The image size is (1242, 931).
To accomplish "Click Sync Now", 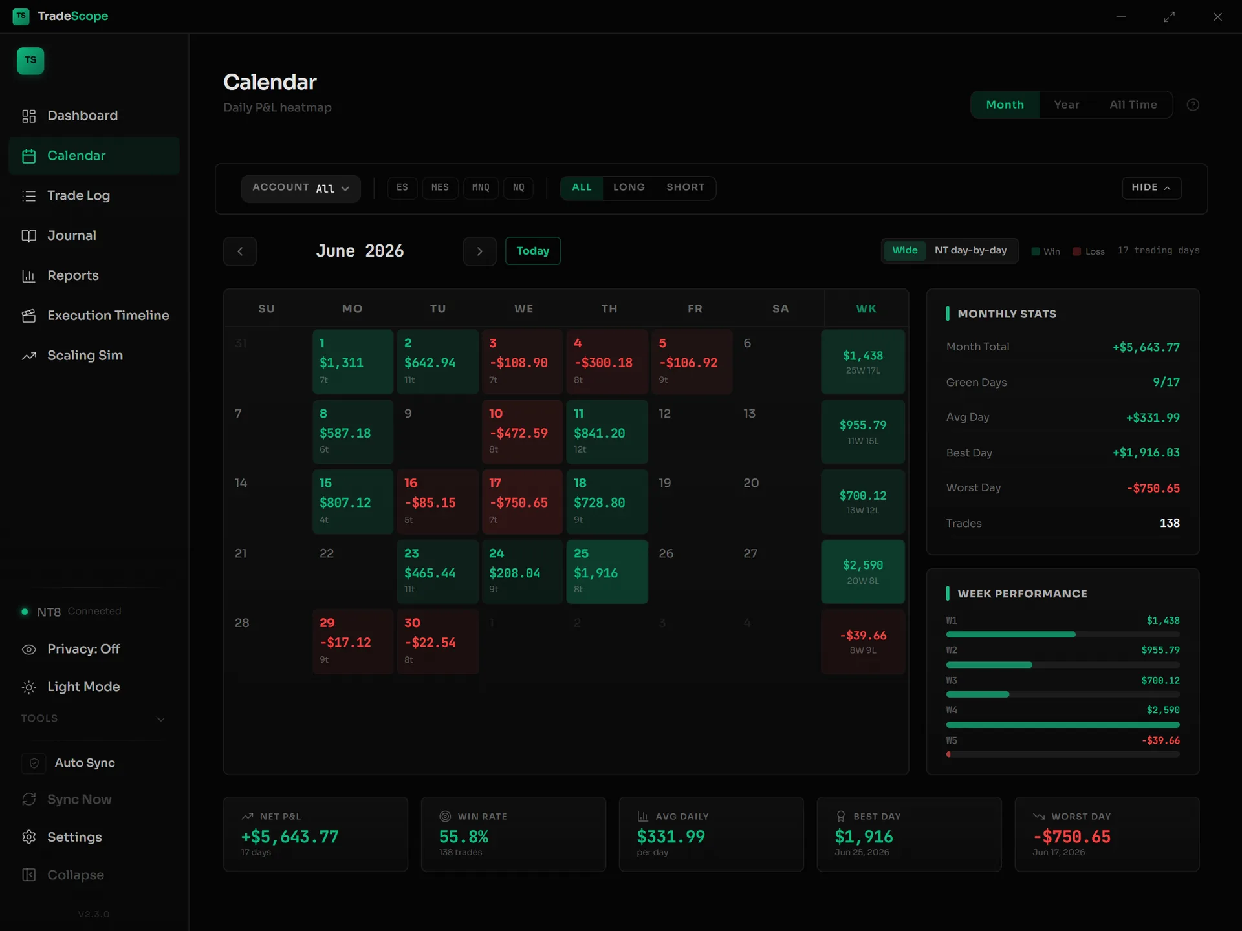I will point(93,799).
